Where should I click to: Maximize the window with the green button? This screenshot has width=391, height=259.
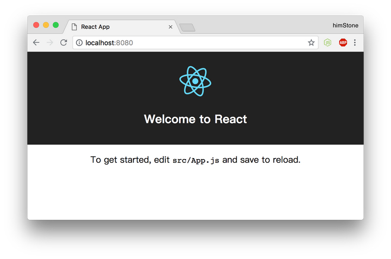click(55, 25)
